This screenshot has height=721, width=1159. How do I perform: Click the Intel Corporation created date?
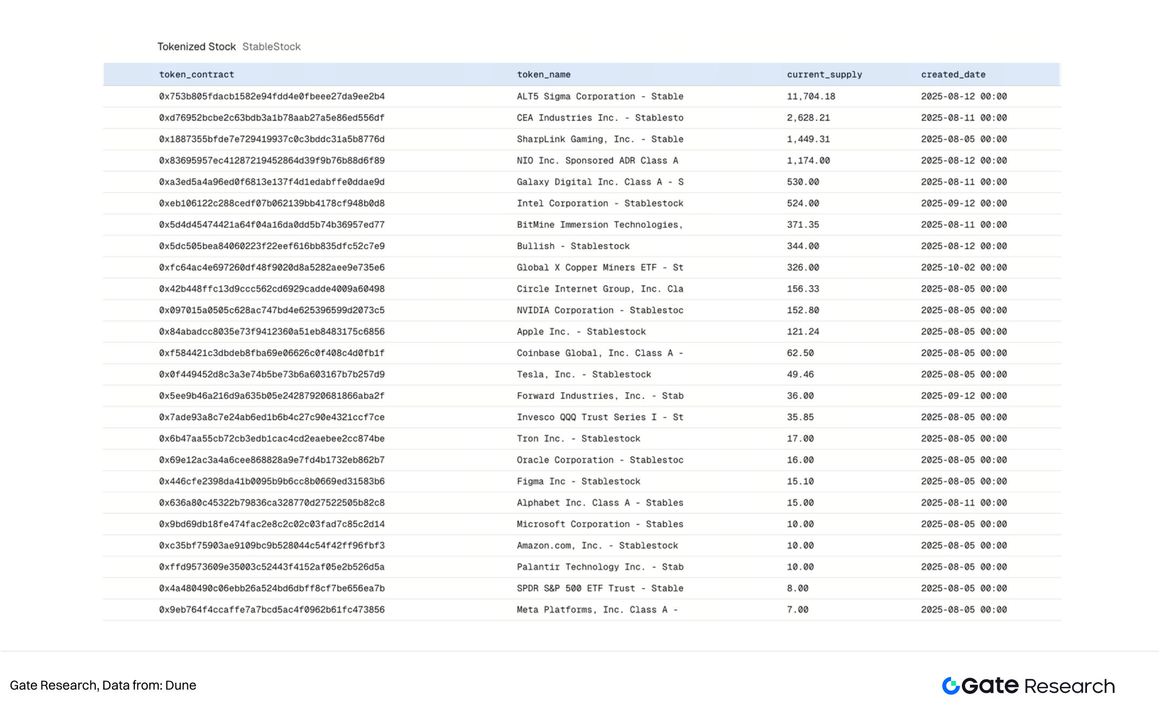click(x=963, y=204)
